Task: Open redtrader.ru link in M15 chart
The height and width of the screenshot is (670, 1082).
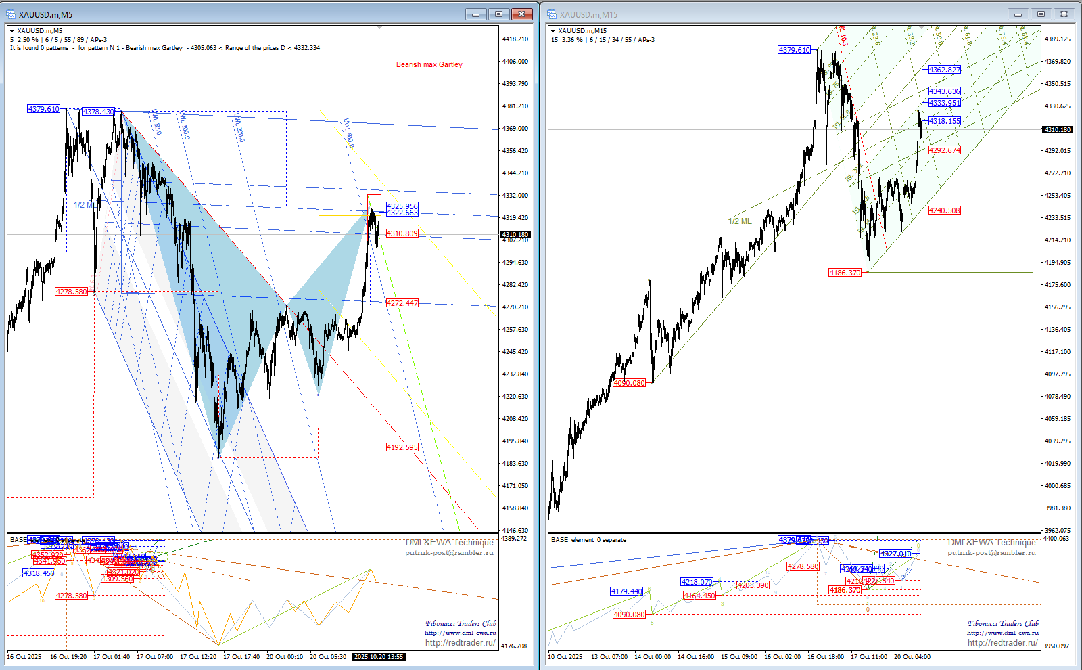Action: click(1002, 643)
